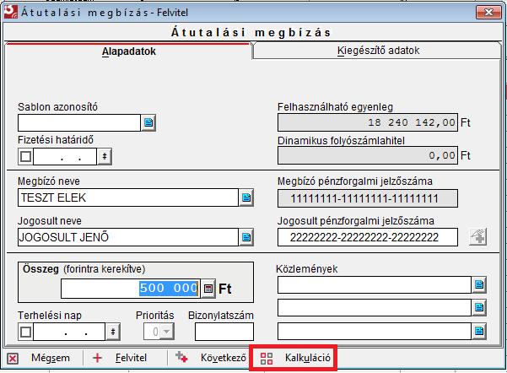Focus the Sablon azonosító input field
The width and height of the screenshot is (507, 373).
(79, 122)
